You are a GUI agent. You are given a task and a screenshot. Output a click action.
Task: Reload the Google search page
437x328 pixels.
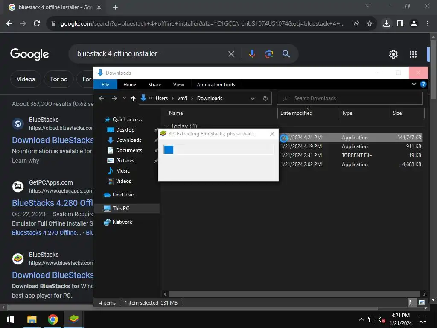point(37,24)
